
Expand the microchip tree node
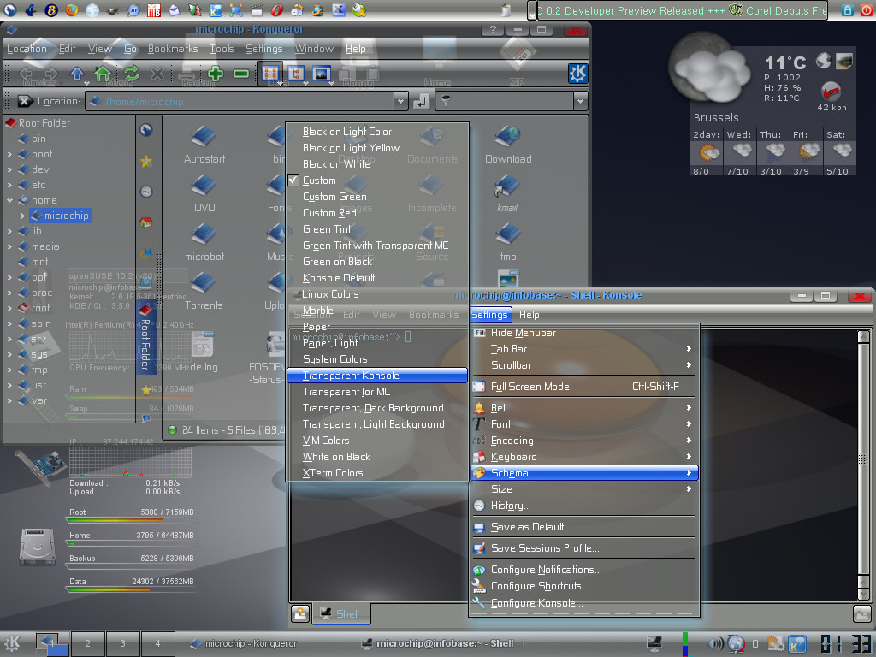click(21, 216)
